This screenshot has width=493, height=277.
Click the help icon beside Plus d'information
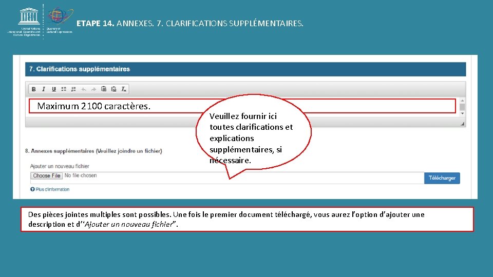32,189
